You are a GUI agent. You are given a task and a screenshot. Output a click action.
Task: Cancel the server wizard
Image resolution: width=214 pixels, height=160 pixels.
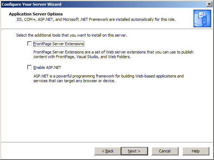165,151
